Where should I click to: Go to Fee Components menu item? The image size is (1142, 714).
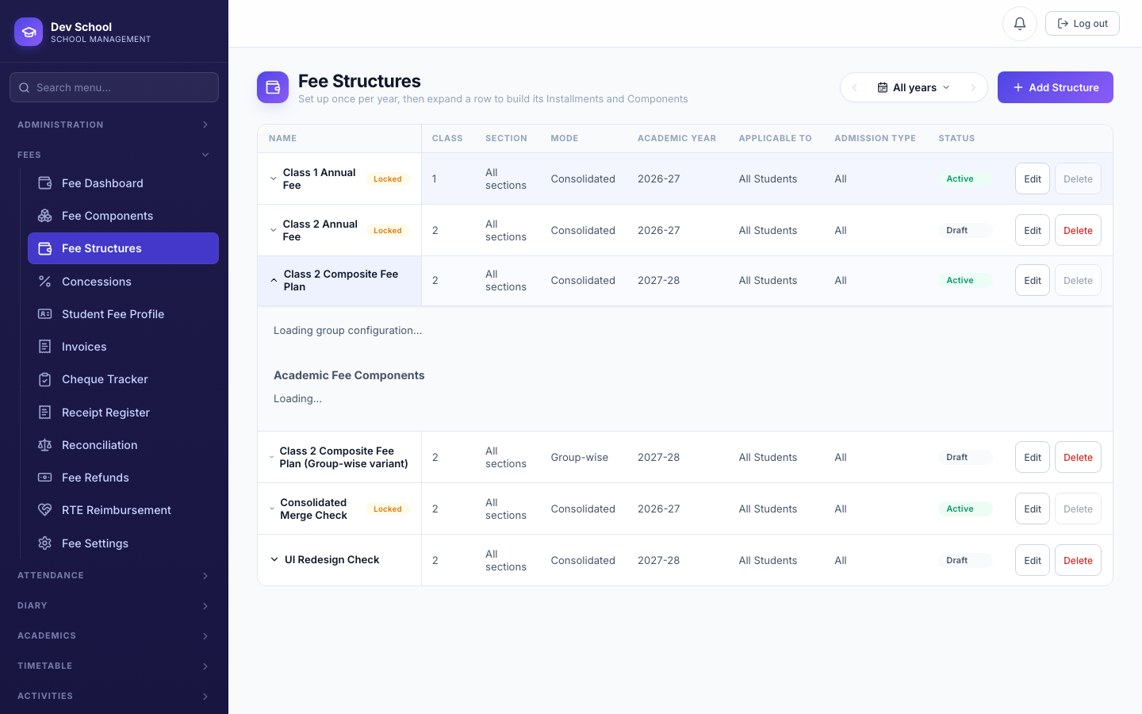coord(123,216)
